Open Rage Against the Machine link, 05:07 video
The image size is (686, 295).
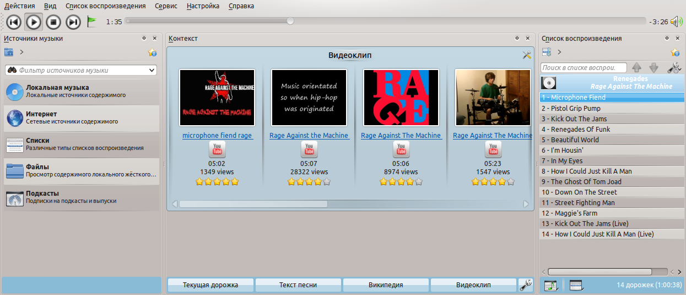tap(309, 135)
